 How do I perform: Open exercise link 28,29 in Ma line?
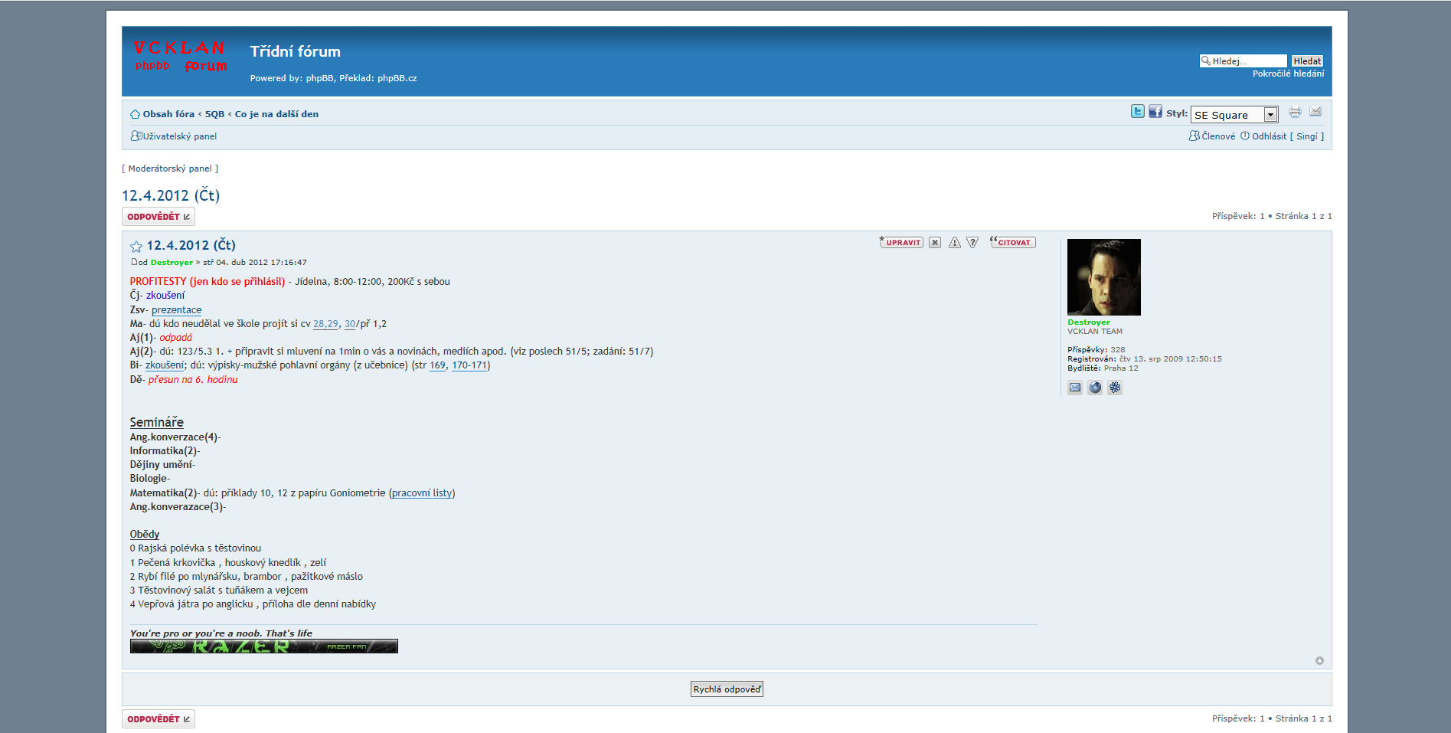click(x=325, y=324)
